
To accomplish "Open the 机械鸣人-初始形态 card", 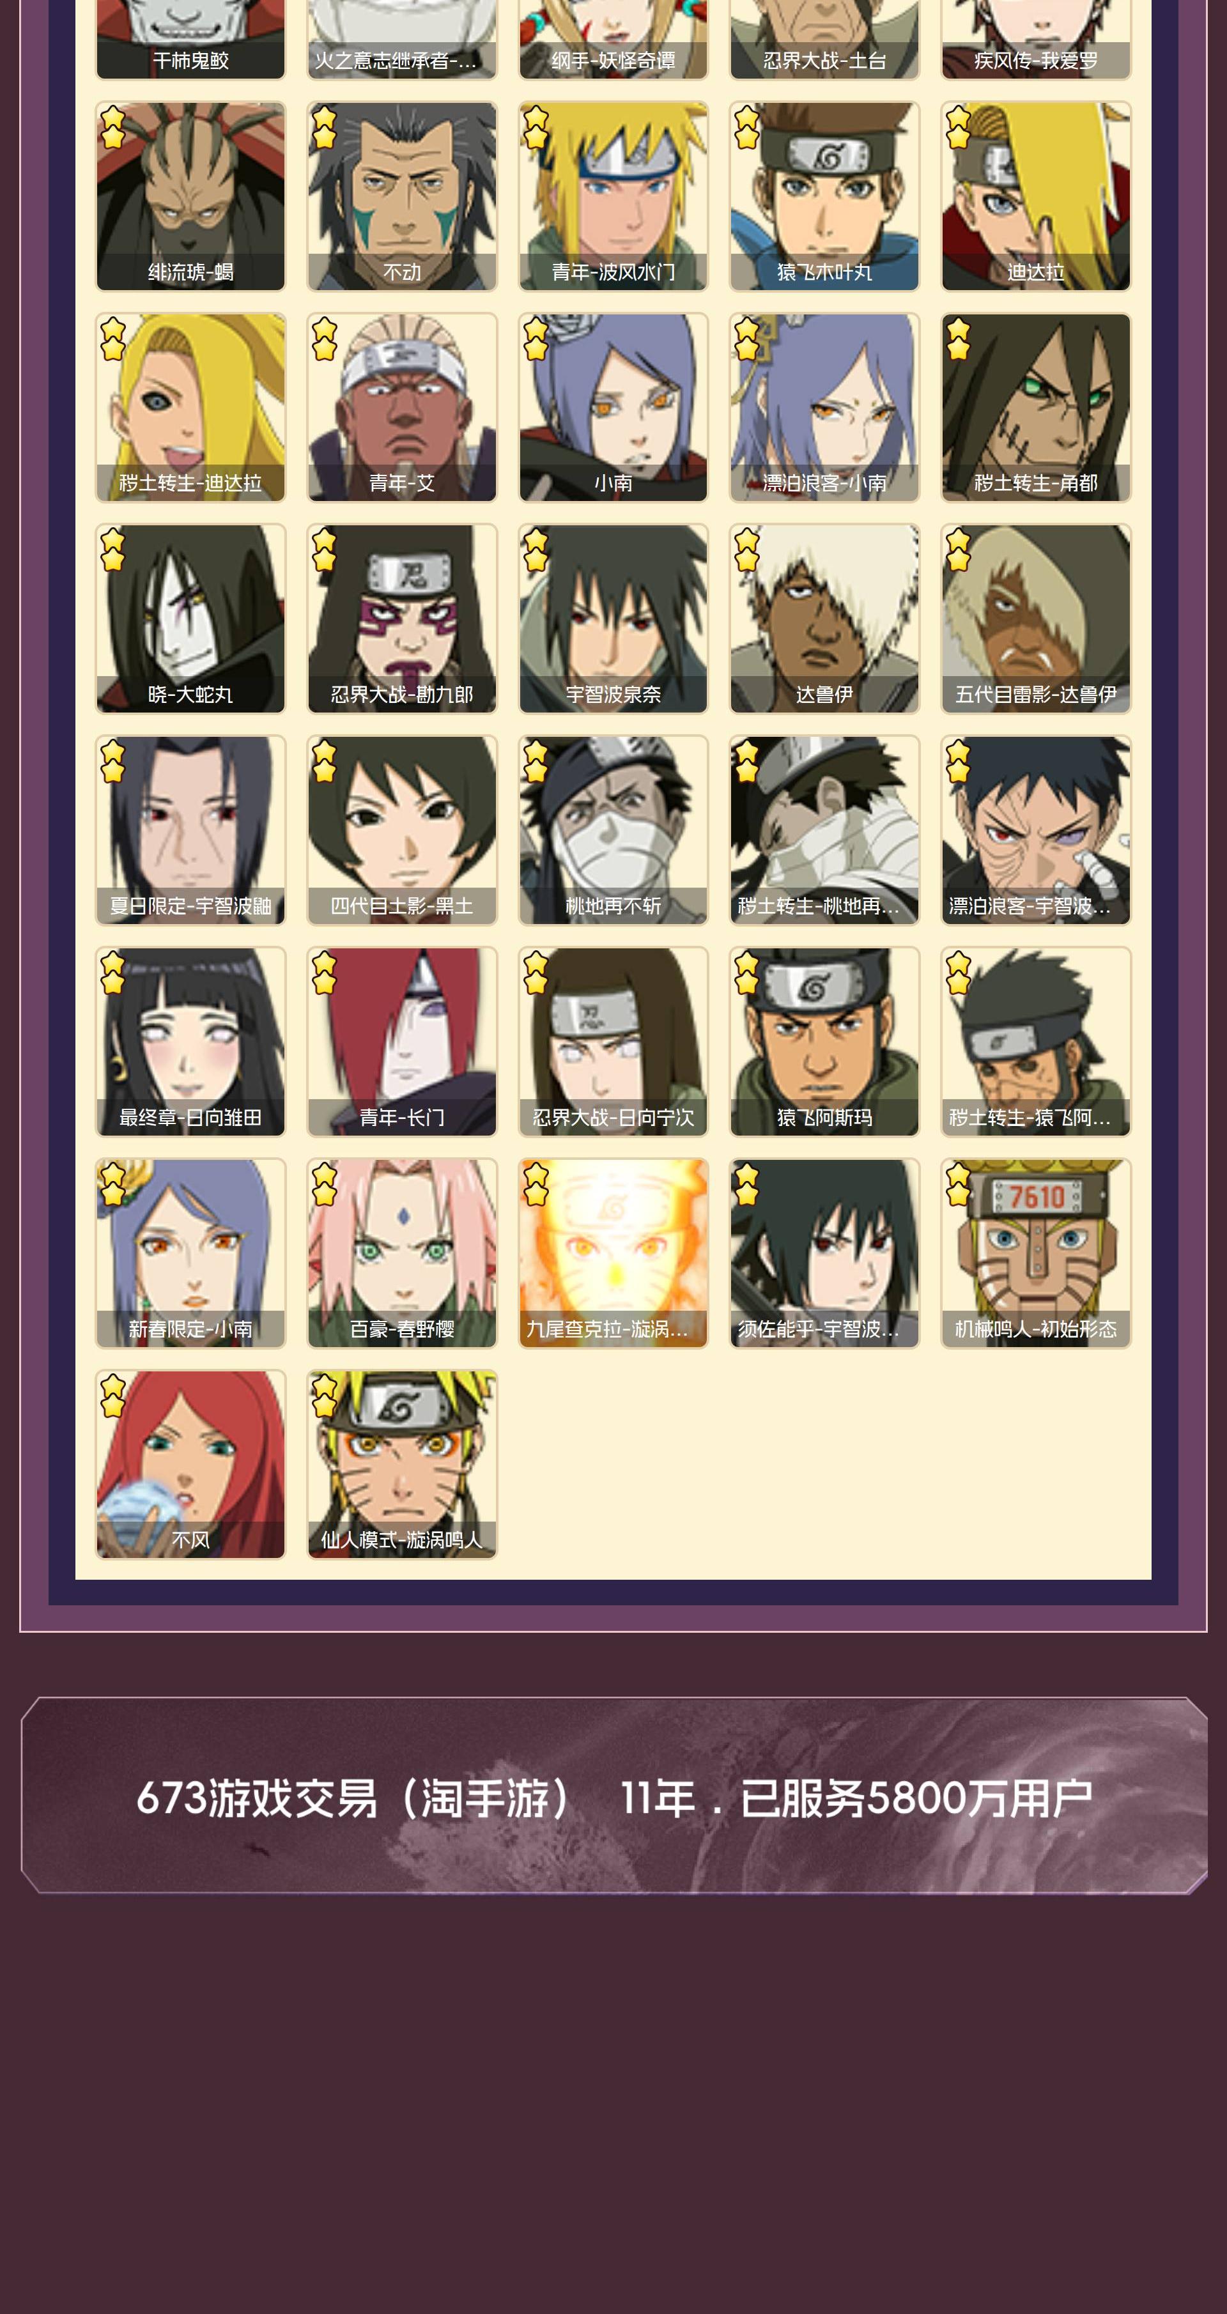I will [x=1036, y=1253].
